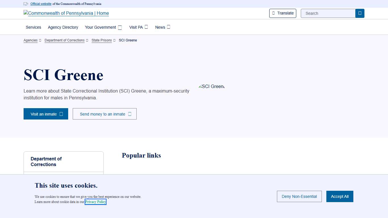This screenshot has width=388, height=218.
Task: Open the Privacy Policy link
Action: click(95, 202)
